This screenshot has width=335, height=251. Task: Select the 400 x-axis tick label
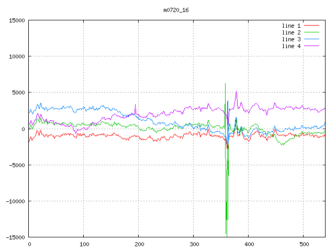click(x=249, y=244)
